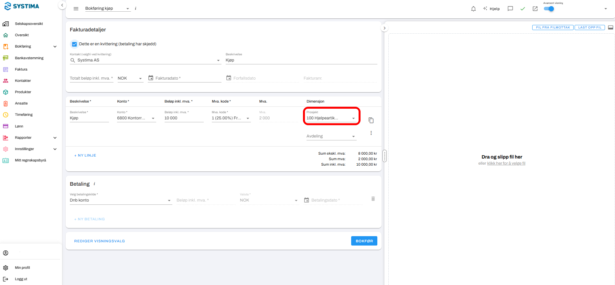Open the Mva. kode dropdown

(x=231, y=118)
